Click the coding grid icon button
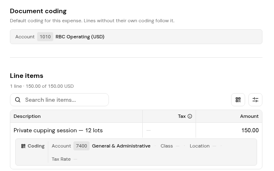This screenshot has width=274, height=171. pyautogui.click(x=238, y=100)
